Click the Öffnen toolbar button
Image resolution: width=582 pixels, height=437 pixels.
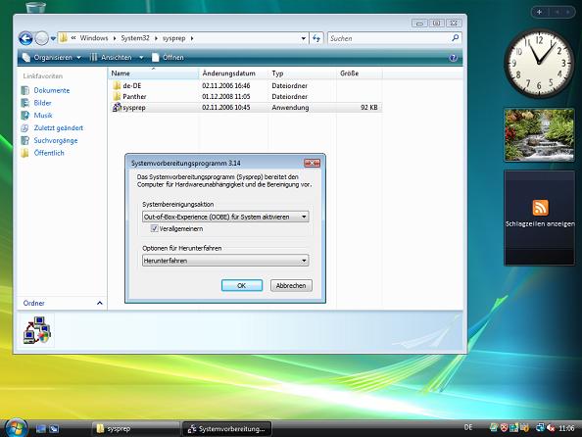168,58
